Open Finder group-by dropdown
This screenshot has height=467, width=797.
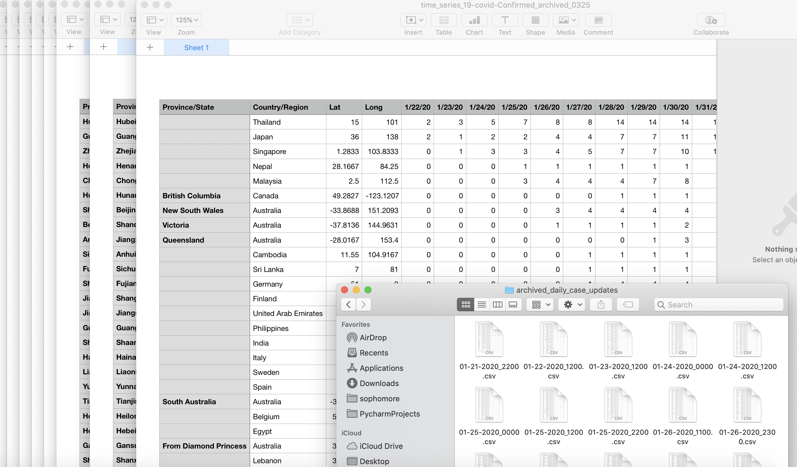click(x=540, y=304)
